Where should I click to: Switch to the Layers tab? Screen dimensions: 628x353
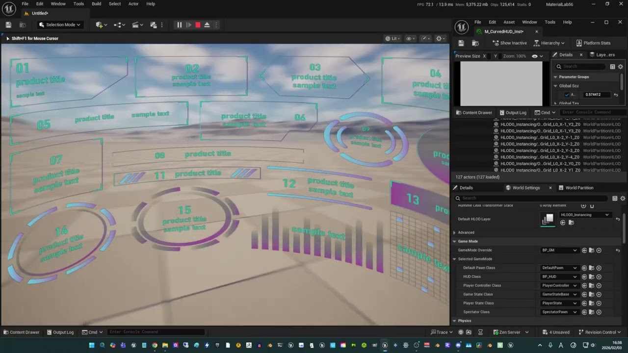tap(602, 55)
